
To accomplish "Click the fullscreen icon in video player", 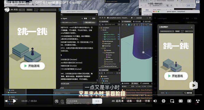I will (198, 101).
